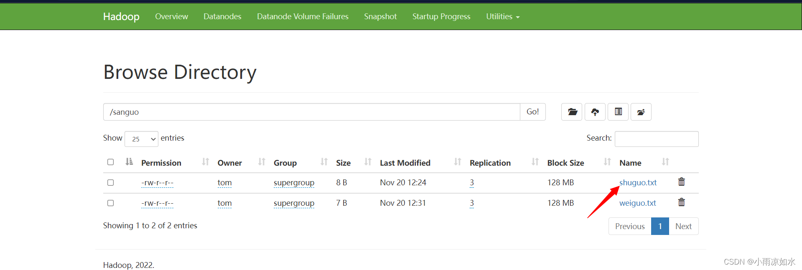Screen dimensions: 802x270
Task: Click the Upload Files cloud icon
Action: (x=595, y=112)
